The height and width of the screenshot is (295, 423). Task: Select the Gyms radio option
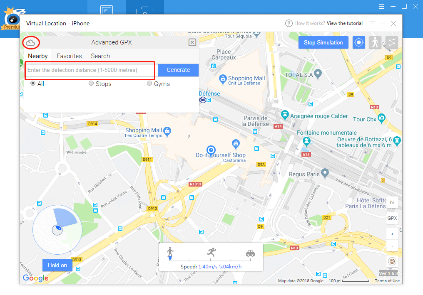point(149,84)
